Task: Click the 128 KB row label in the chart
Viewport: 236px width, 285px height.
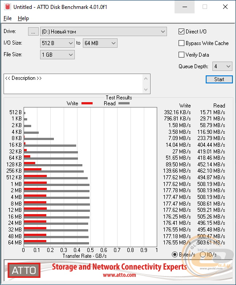Action: point(14,164)
